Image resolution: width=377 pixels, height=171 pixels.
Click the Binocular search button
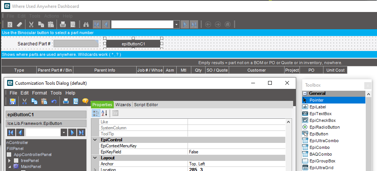click(86, 24)
